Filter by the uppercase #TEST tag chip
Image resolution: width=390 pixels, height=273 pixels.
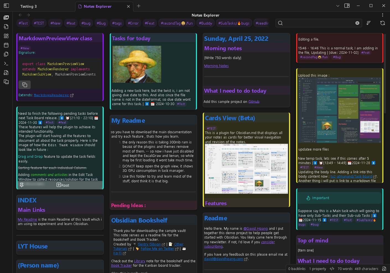(39, 23)
